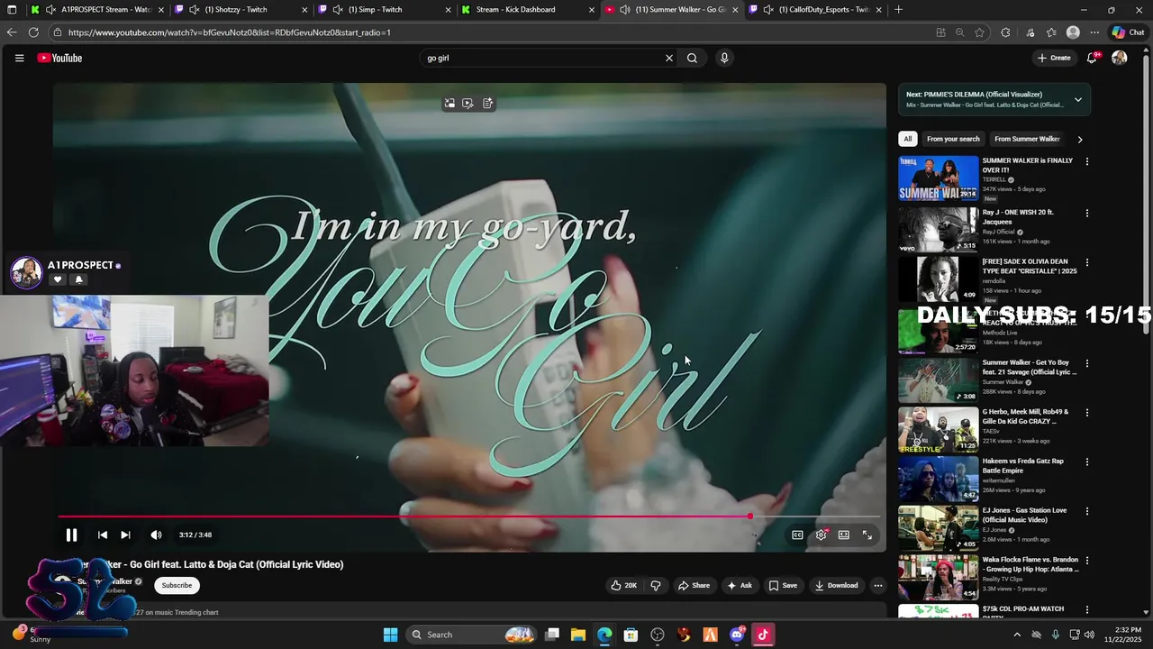The height and width of the screenshot is (649, 1153).
Task: Dislike the video
Action: tap(656, 585)
